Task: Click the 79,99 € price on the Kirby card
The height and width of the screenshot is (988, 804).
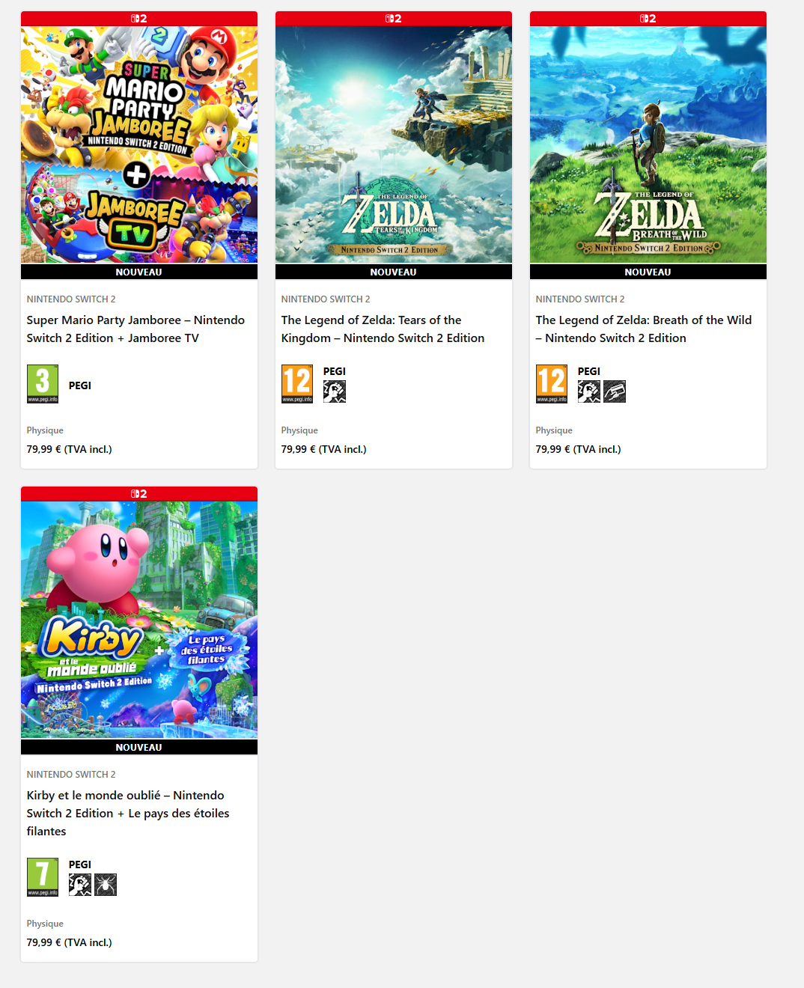Action: 70,942
